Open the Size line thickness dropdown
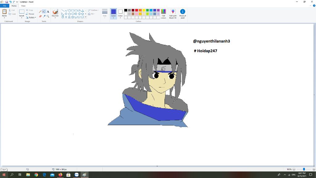Image resolution: width=316 pixels, height=178 pixels. 105,14
